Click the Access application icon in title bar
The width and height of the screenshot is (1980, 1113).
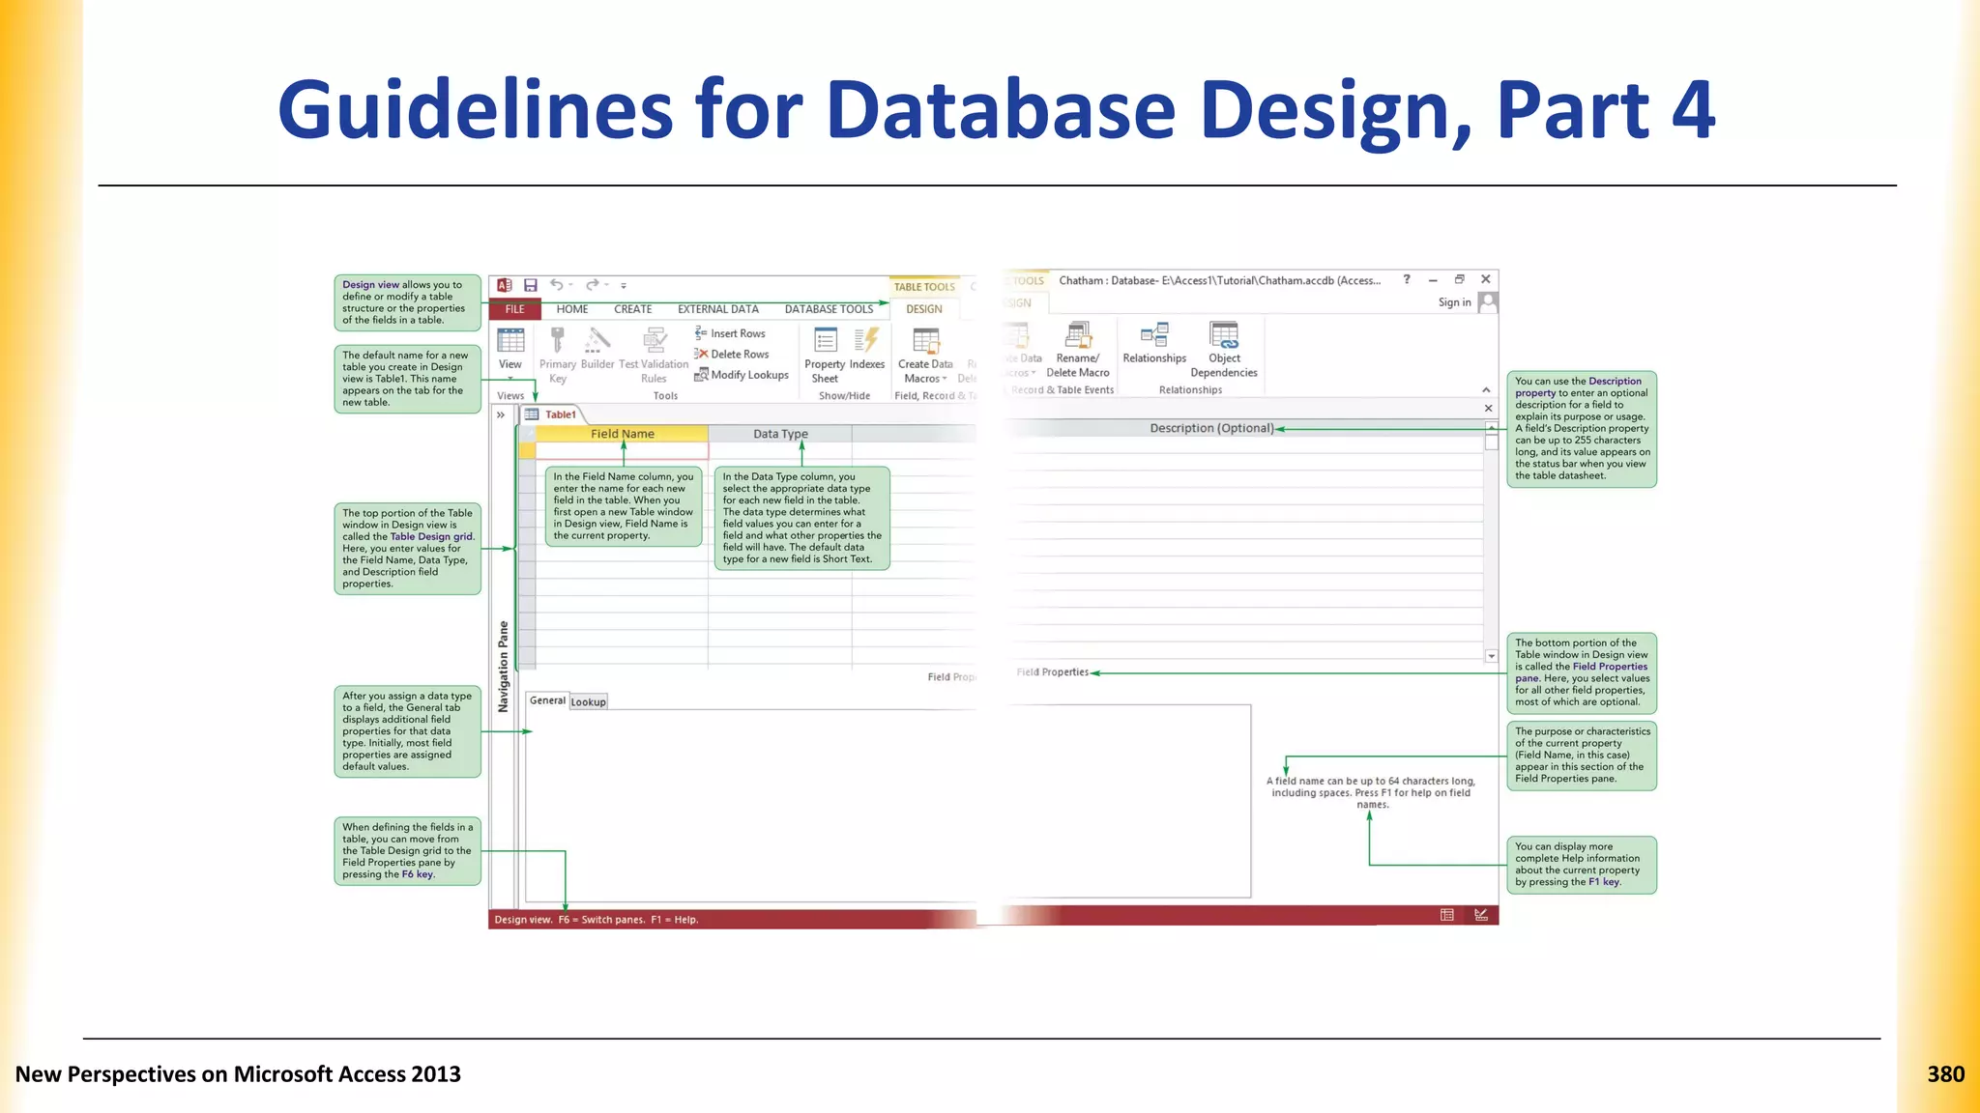505,285
